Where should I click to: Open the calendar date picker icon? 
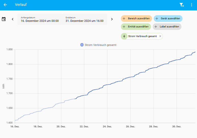(4, 19)
